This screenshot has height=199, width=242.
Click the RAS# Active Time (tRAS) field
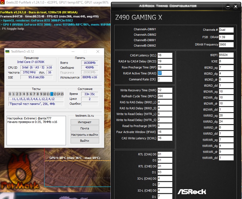coord(165,73)
